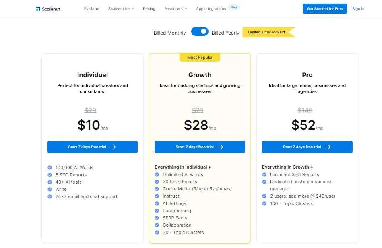Click the checkmark beside Cruise Mode feature
The width and height of the screenshot is (382, 248).
[x=157, y=189]
